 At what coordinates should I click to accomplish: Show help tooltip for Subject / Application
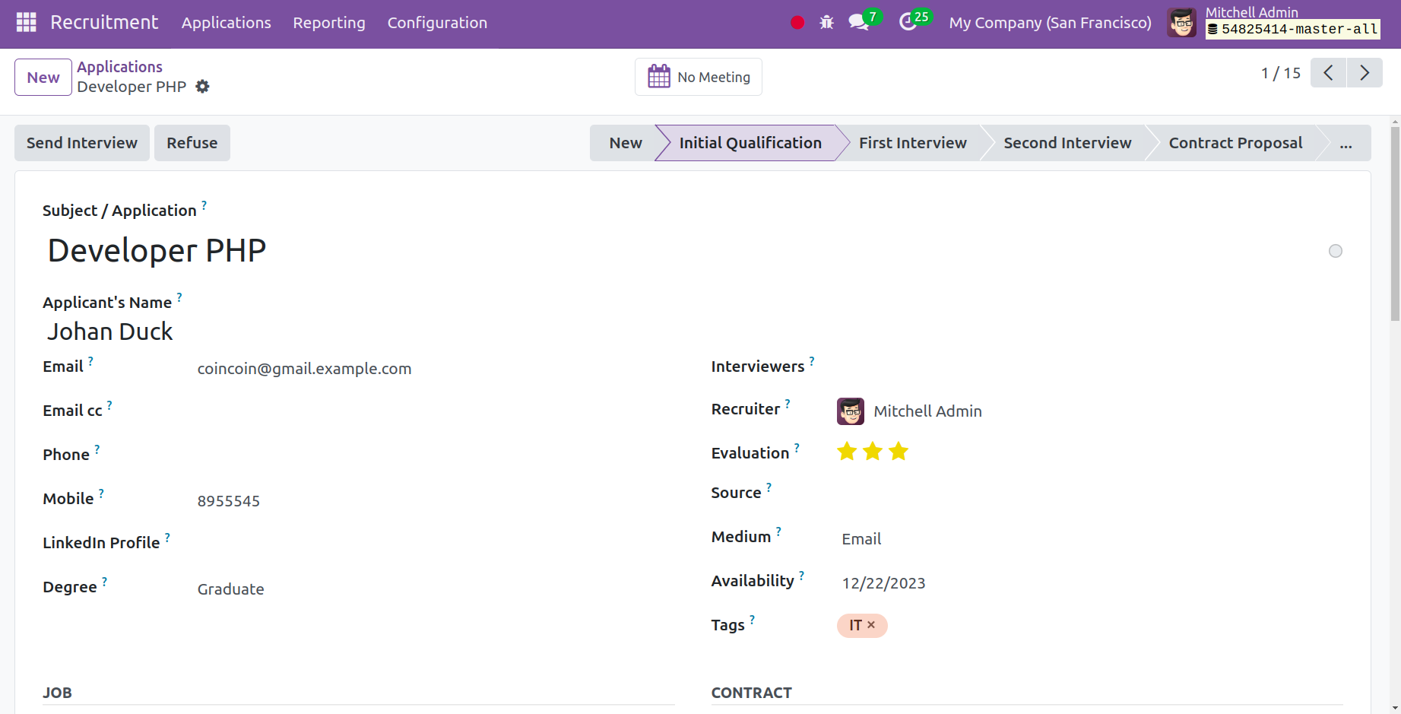pyautogui.click(x=204, y=205)
